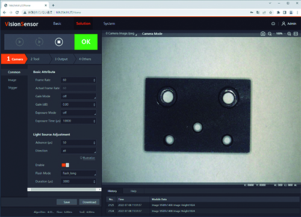Open the Admin user account menu
This screenshot has width=301, height=217.
tap(289, 23)
